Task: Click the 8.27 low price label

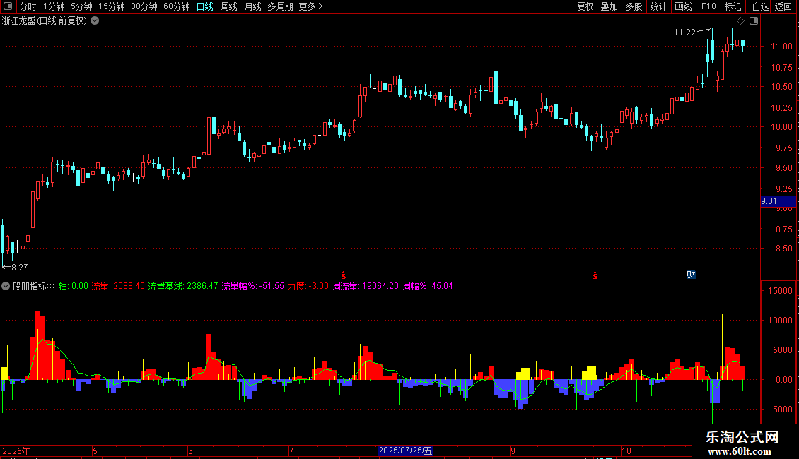Action: [x=19, y=267]
